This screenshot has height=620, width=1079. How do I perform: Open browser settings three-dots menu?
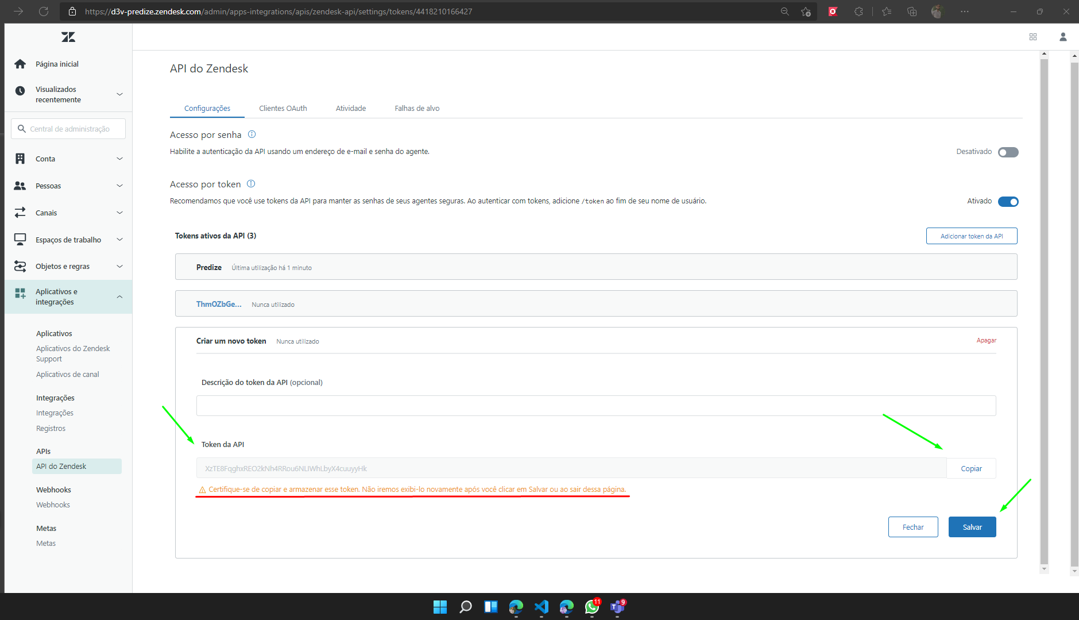(965, 11)
